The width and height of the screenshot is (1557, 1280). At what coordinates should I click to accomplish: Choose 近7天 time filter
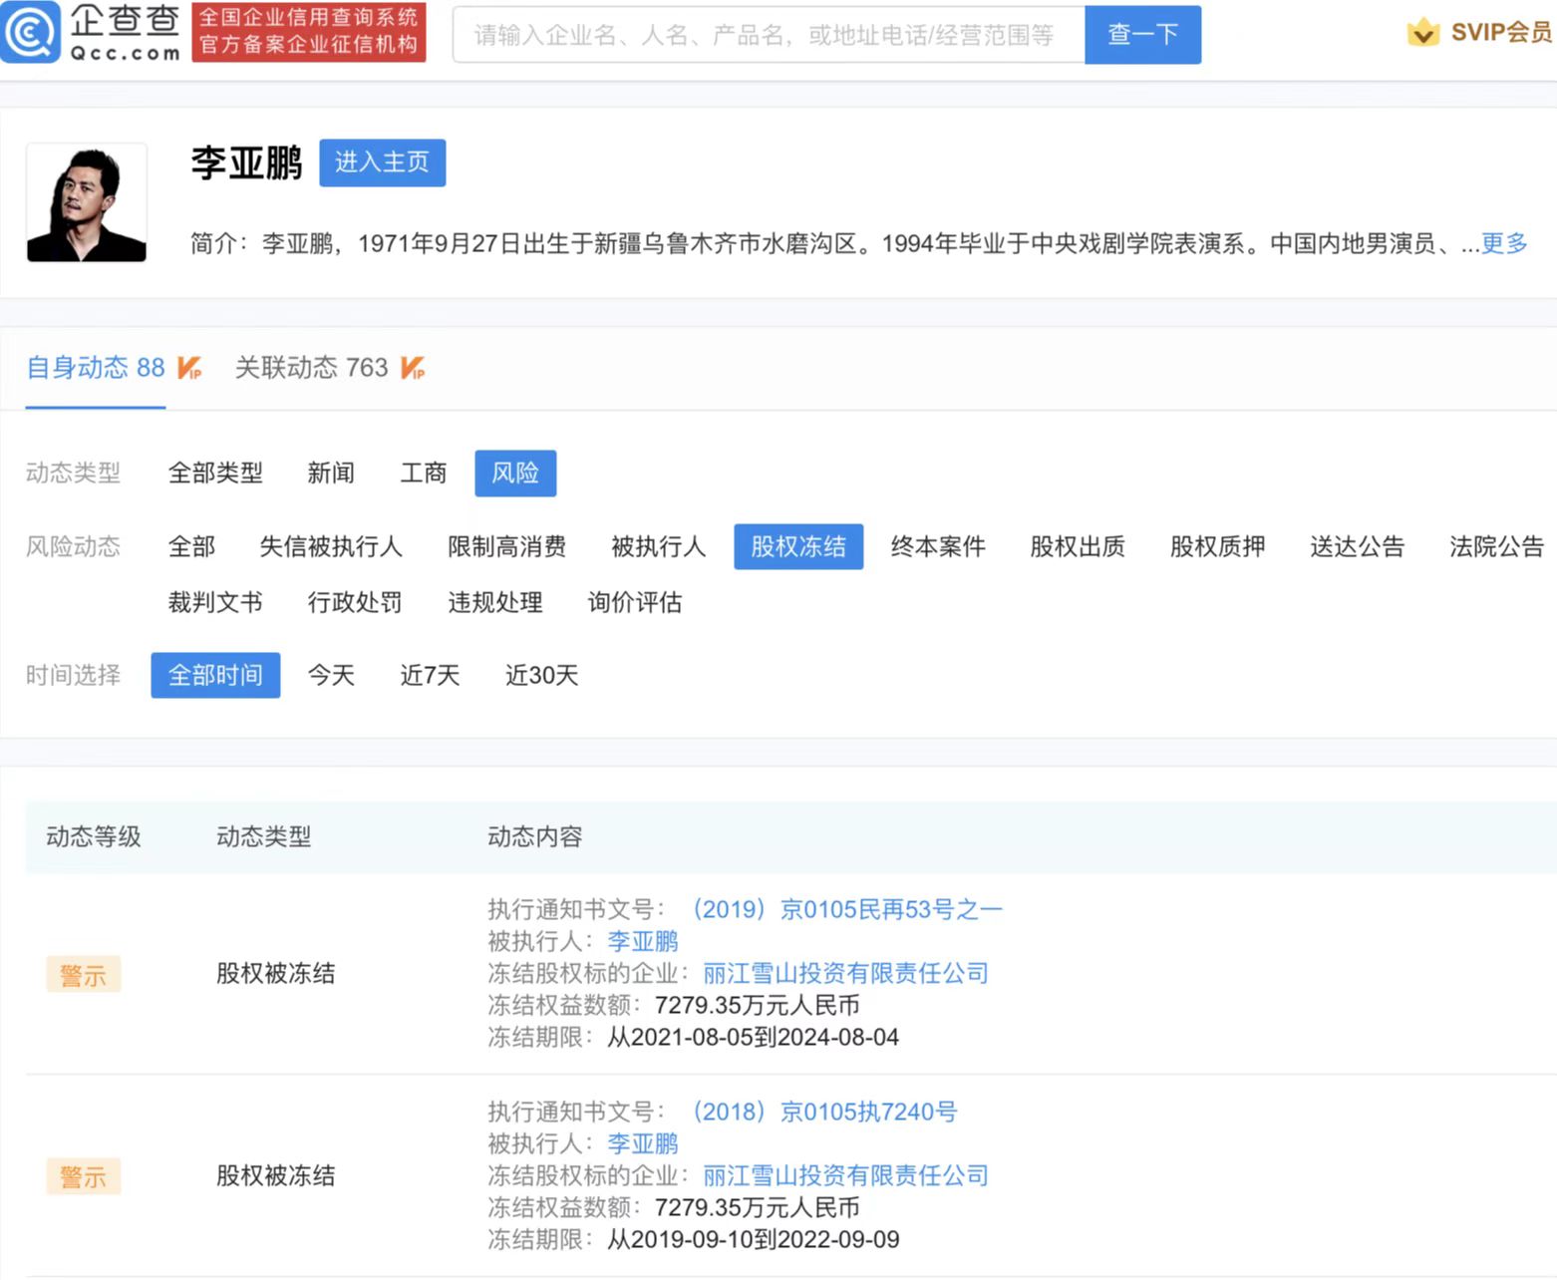coord(430,675)
